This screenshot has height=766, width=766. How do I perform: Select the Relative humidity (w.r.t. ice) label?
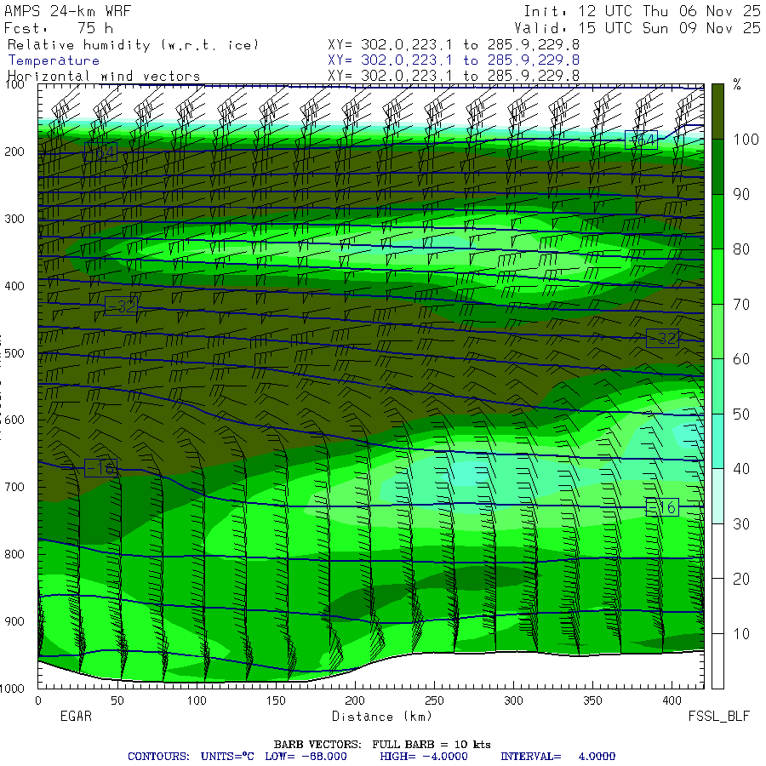tap(133, 45)
